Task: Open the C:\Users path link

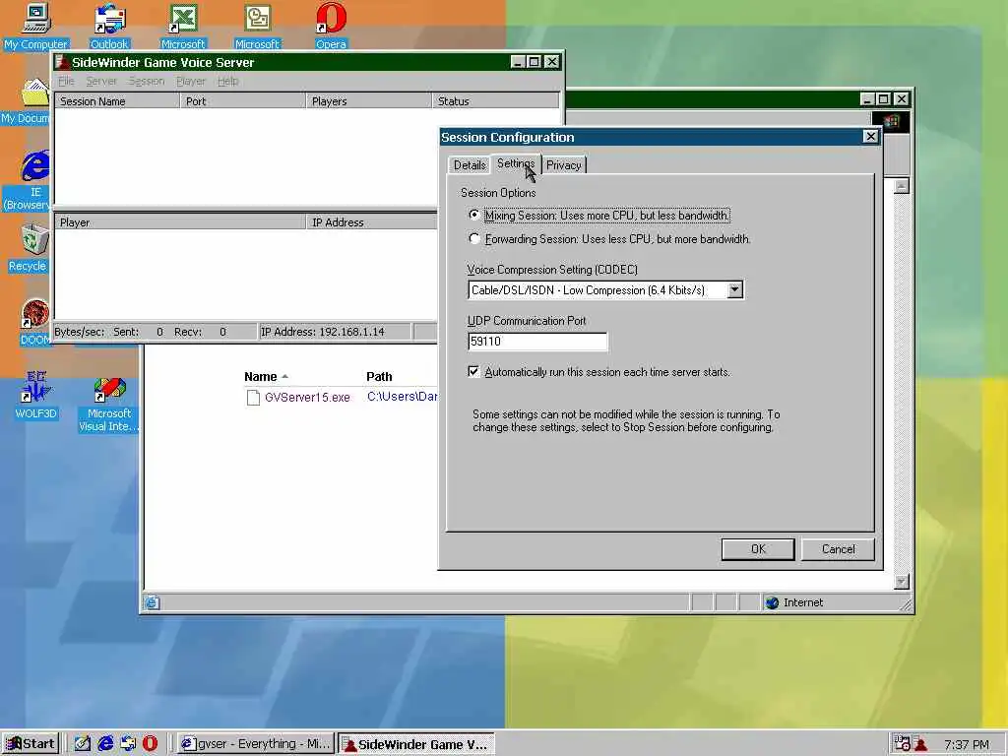Action: tap(403, 397)
